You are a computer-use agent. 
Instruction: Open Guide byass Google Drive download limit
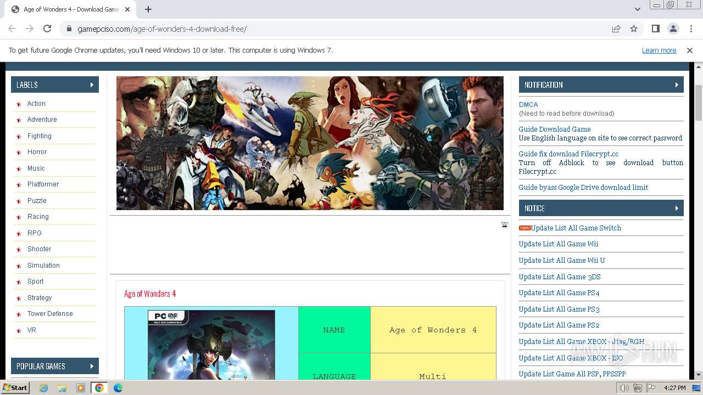tap(583, 187)
